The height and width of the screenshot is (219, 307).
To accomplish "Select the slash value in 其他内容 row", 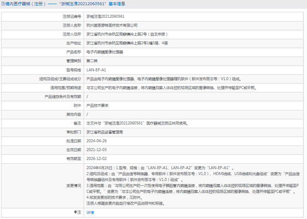I will tap(87, 114).
